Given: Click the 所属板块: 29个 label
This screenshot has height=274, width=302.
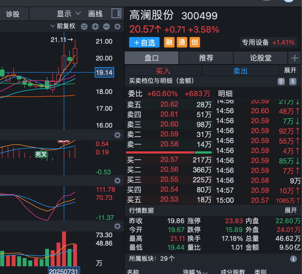Looking at the screenshot, I should tap(152, 259).
